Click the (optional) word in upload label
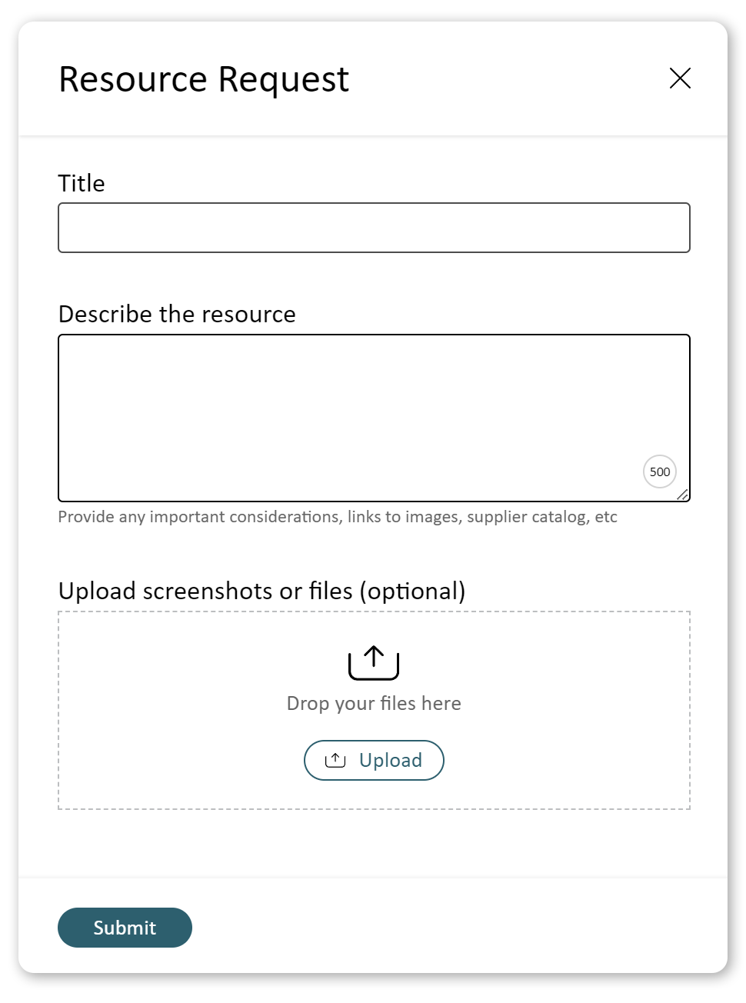Image resolution: width=746 pixels, height=1003 pixels. click(x=412, y=591)
